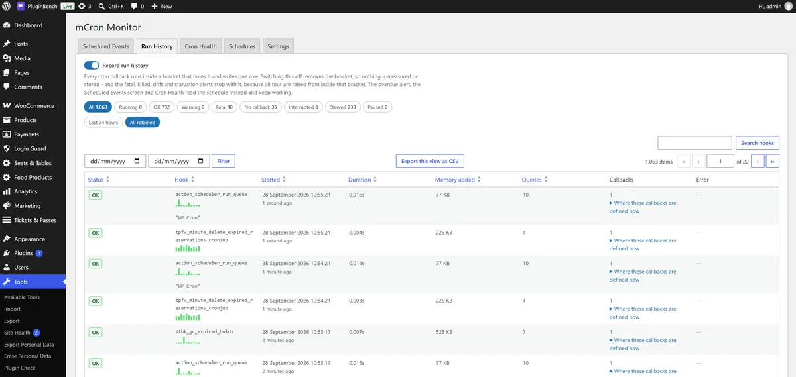
Task: Filter by Fatal 10 status
Action: [224, 107]
